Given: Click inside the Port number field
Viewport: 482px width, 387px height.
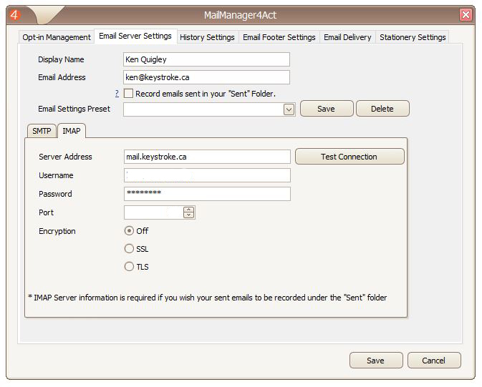Looking at the screenshot, I should 154,212.
